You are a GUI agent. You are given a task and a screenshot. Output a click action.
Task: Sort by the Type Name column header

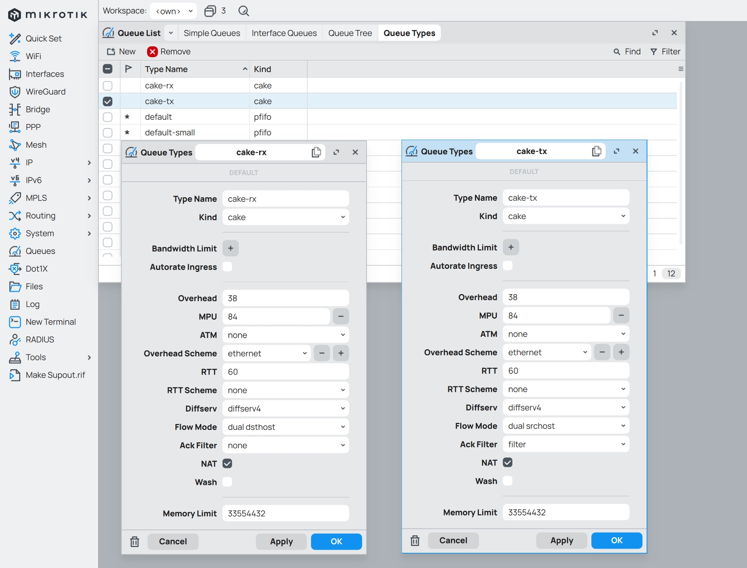(x=195, y=69)
